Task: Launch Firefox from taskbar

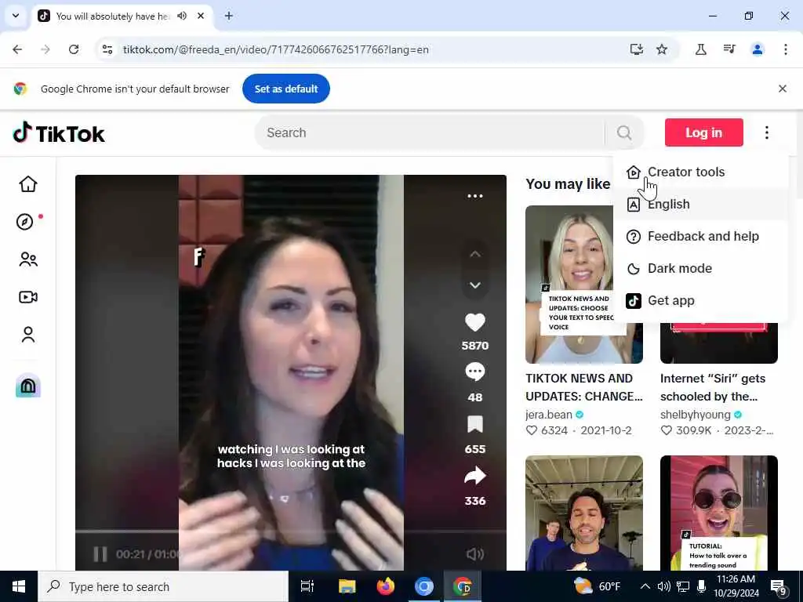Action: 385,586
